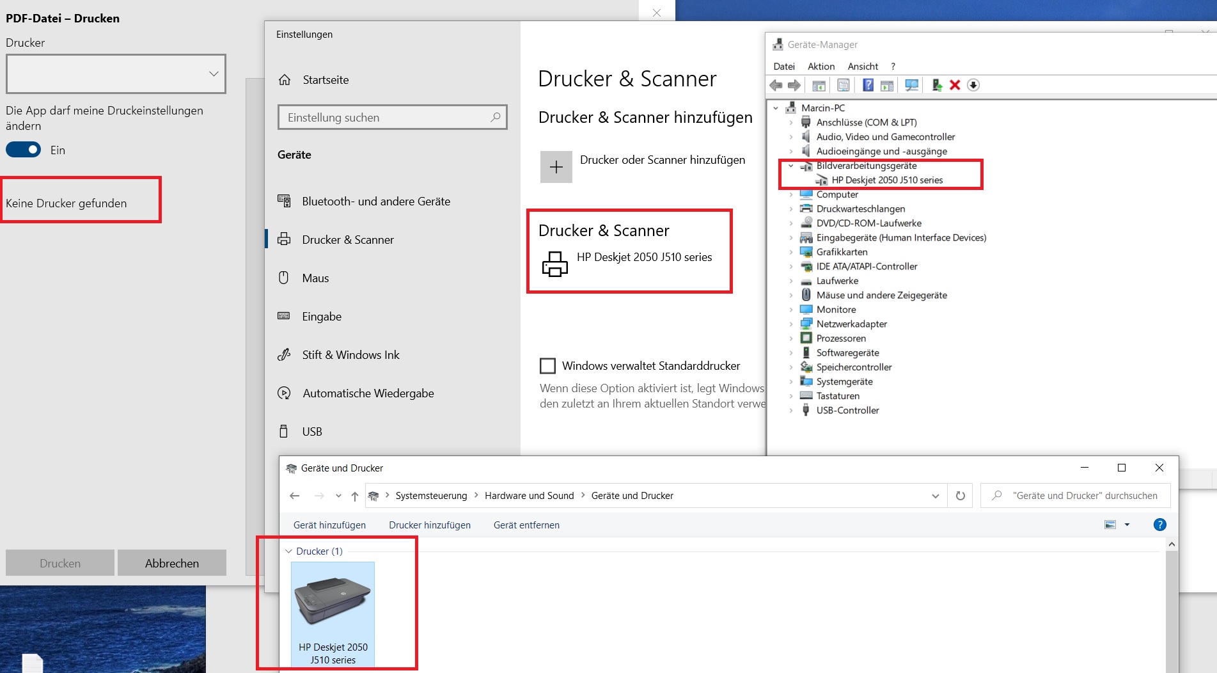Screen dimensions: 1217x673
Task: Select Maus in settings sidebar
Action: click(393, 278)
